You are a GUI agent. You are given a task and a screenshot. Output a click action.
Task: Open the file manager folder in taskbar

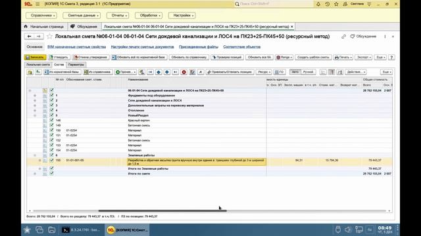pos(51,230)
